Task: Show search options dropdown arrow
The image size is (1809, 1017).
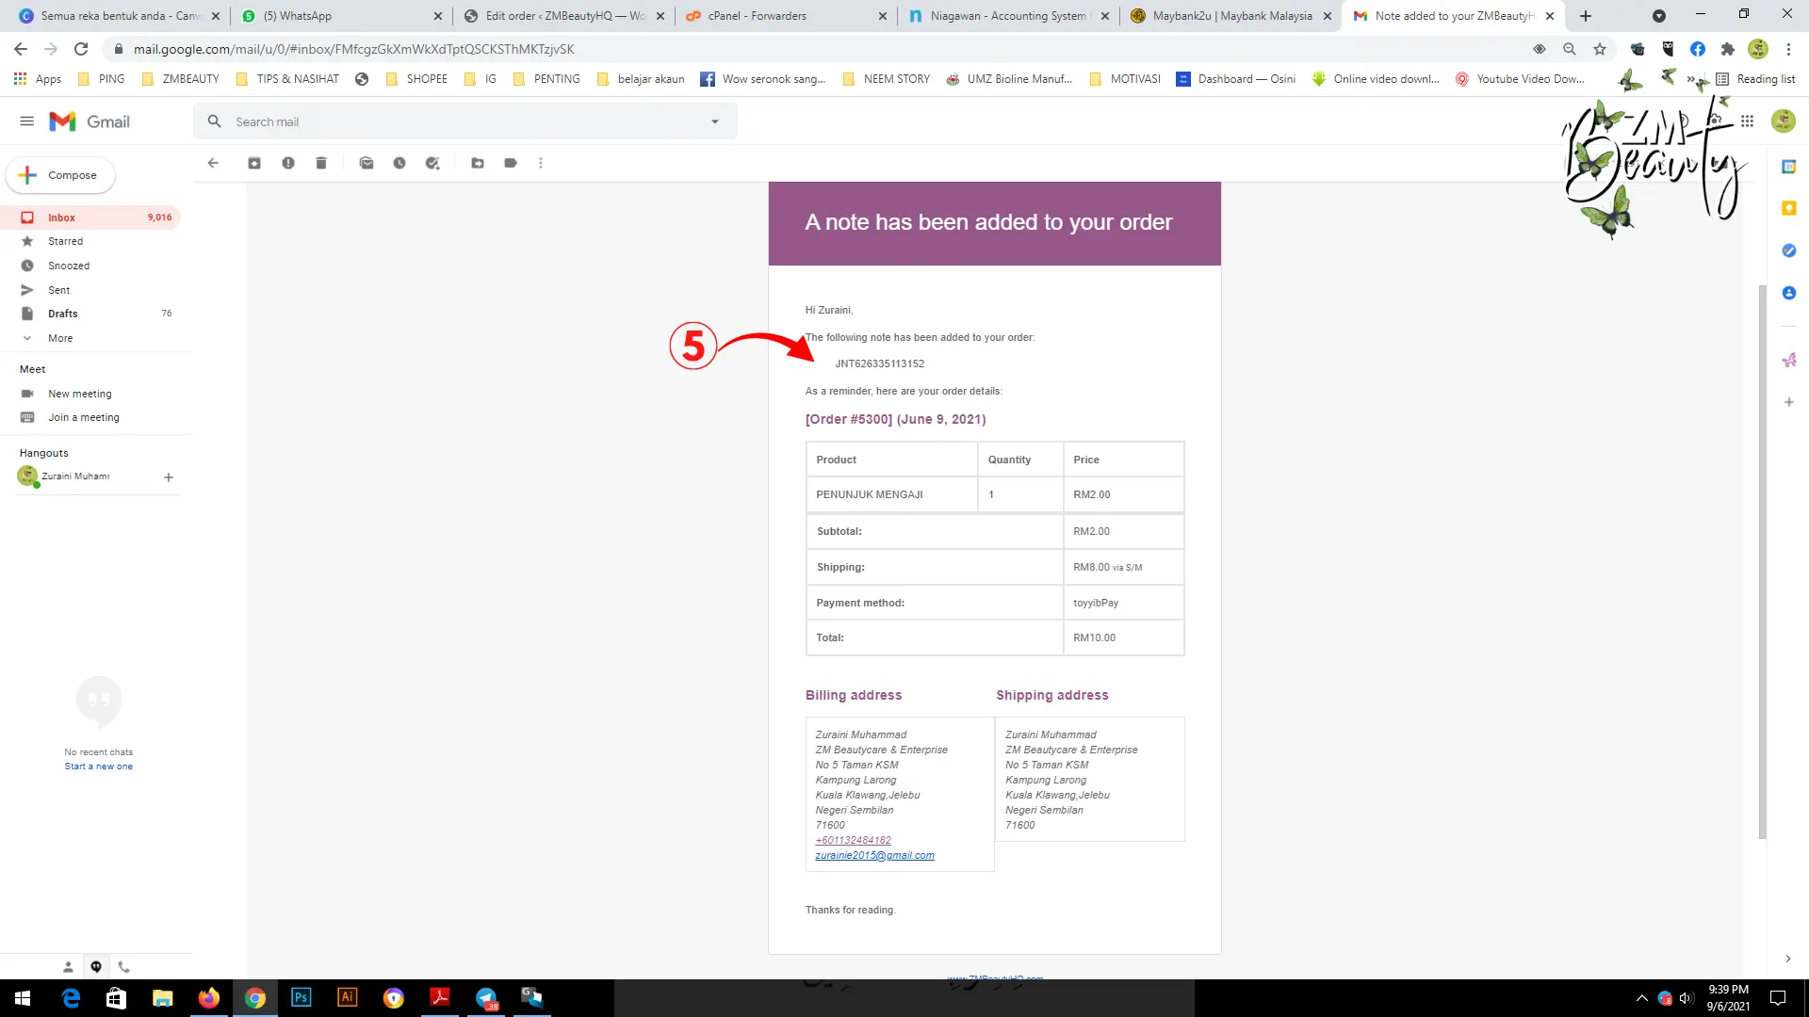Action: [715, 121]
